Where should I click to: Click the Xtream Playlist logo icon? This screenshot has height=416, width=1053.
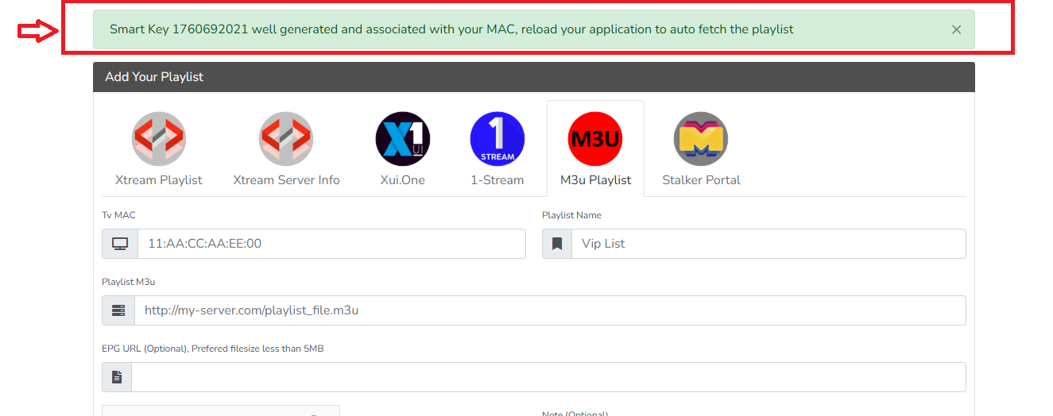[x=159, y=139]
